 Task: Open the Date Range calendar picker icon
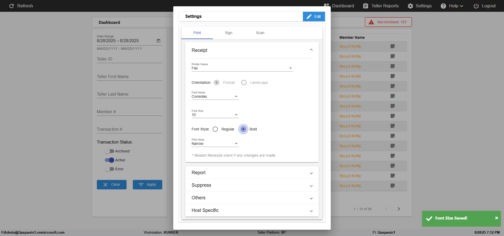(159, 41)
